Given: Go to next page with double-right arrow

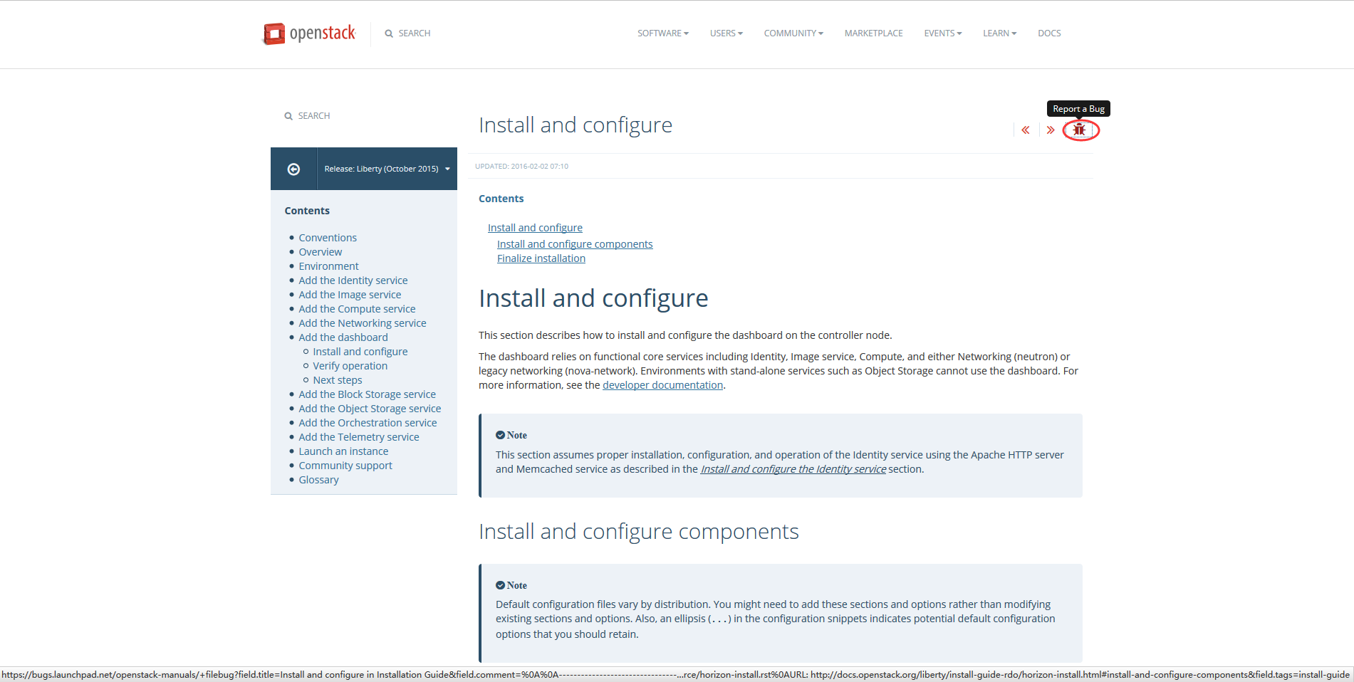Looking at the screenshot, I should tap(1051, 130).
